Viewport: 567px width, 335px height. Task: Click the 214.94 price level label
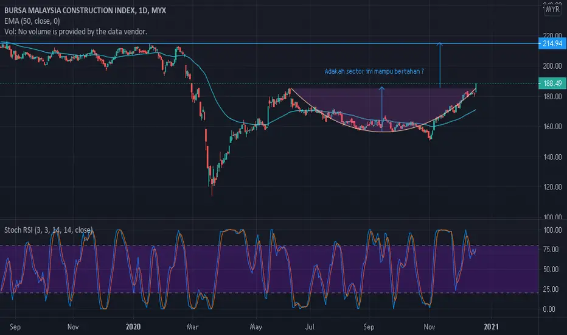tap(552, 44)
